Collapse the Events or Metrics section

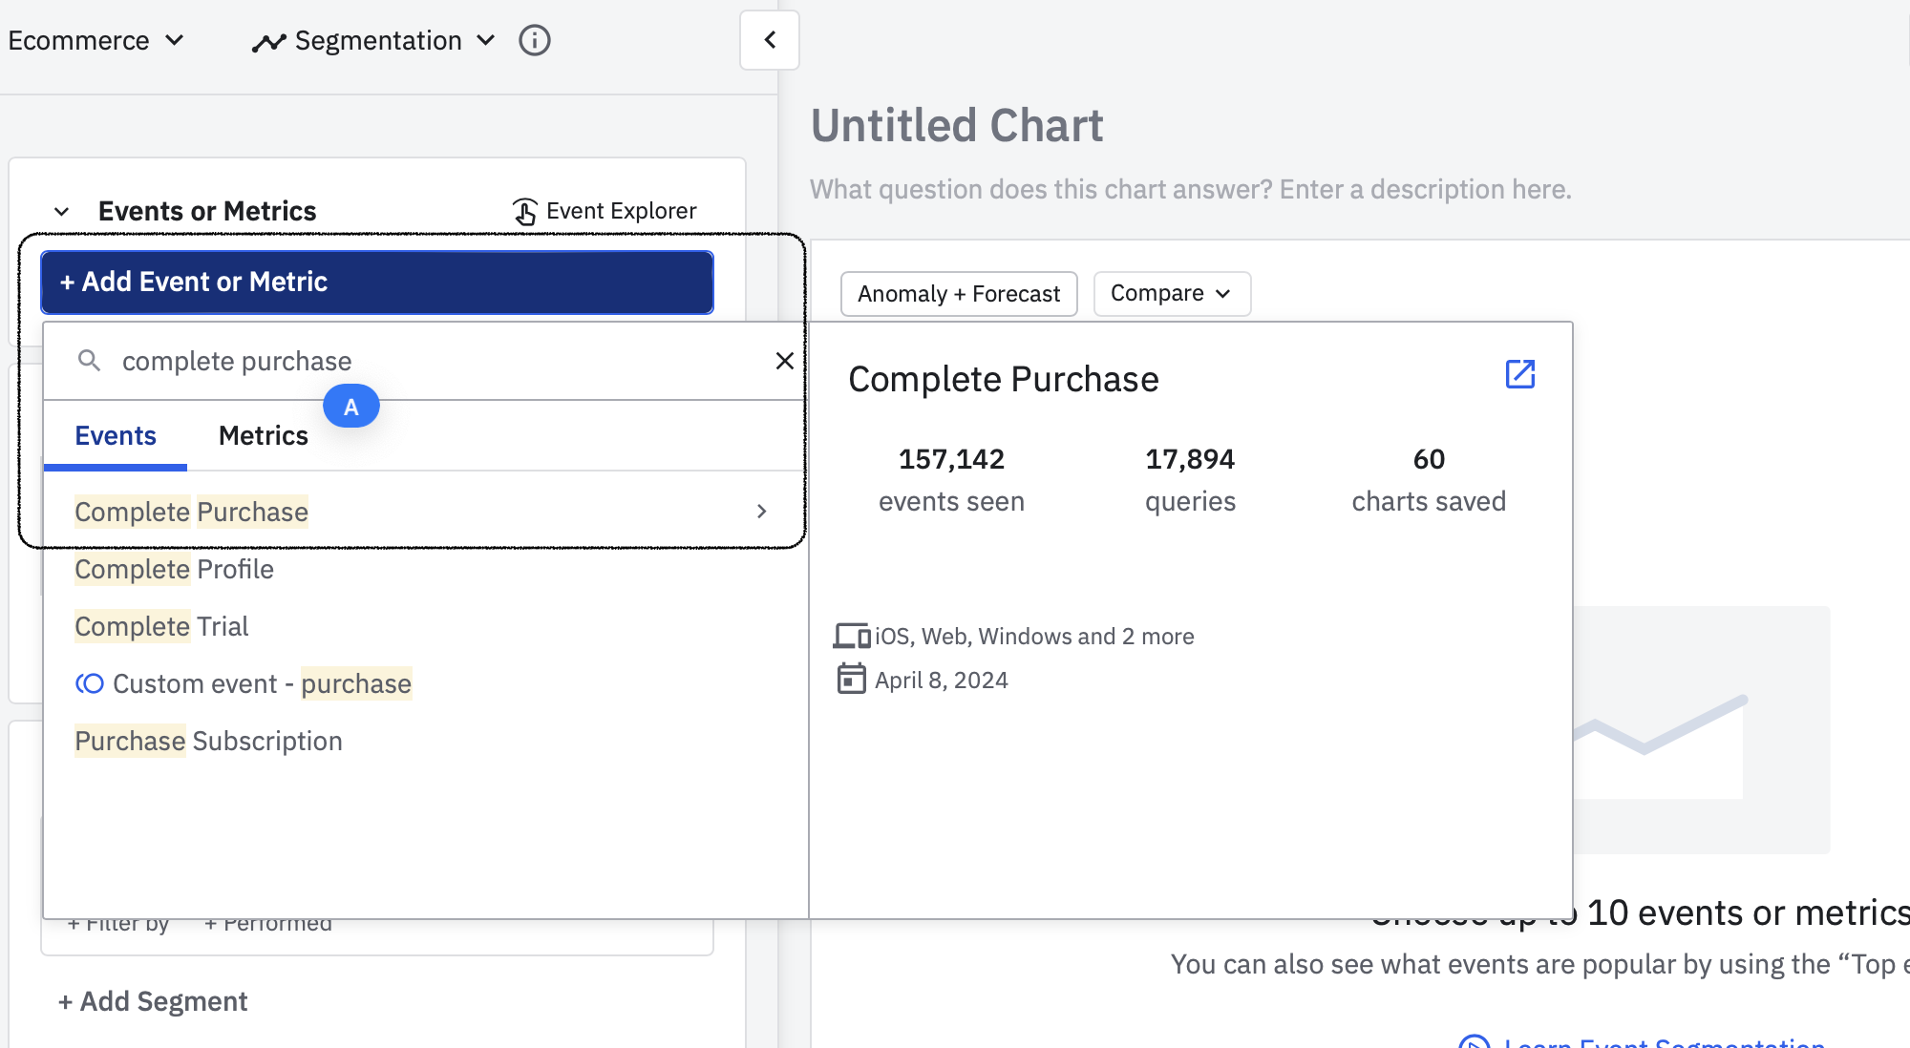pos(62,211)
